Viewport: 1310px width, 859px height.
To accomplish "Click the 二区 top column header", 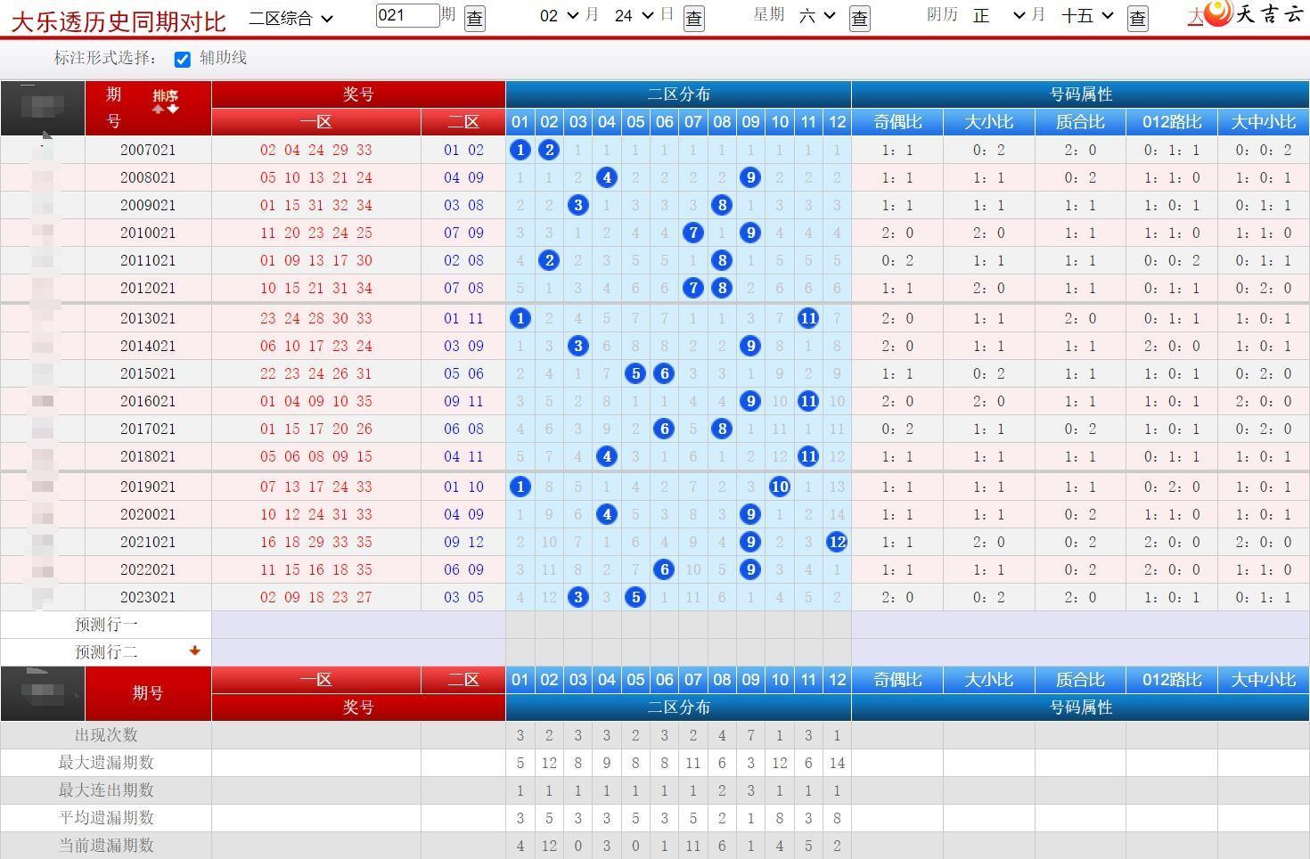I will coord(463,122).
